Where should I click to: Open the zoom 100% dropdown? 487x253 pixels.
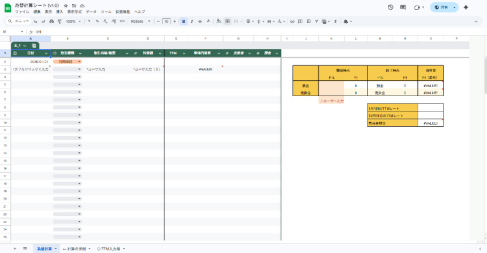tap(72, 22)
